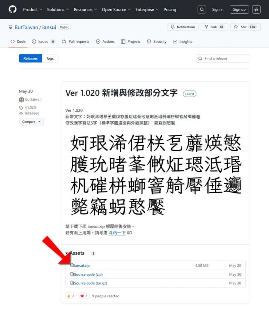This screenshot has width=269, height=309.
Task: Click the v1.020 tag icon
Action: (x=21, y=107)
